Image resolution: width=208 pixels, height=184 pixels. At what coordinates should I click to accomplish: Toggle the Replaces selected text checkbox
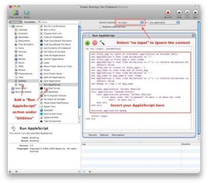(x=100, y=27)
